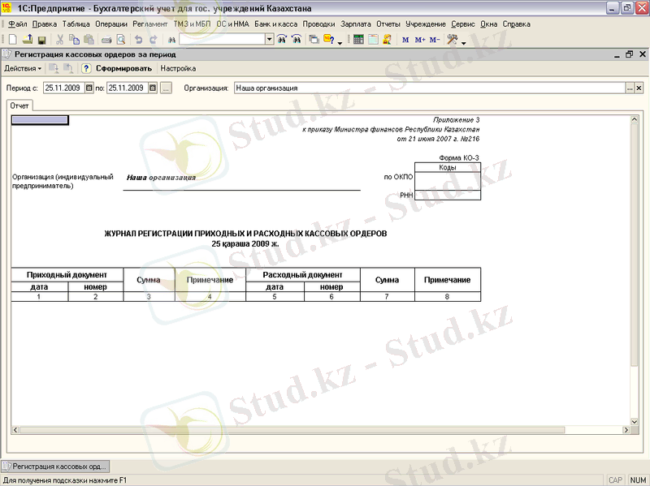Open the Операции menu
Viewport: 650px width, 486px height.
(111, 24)
